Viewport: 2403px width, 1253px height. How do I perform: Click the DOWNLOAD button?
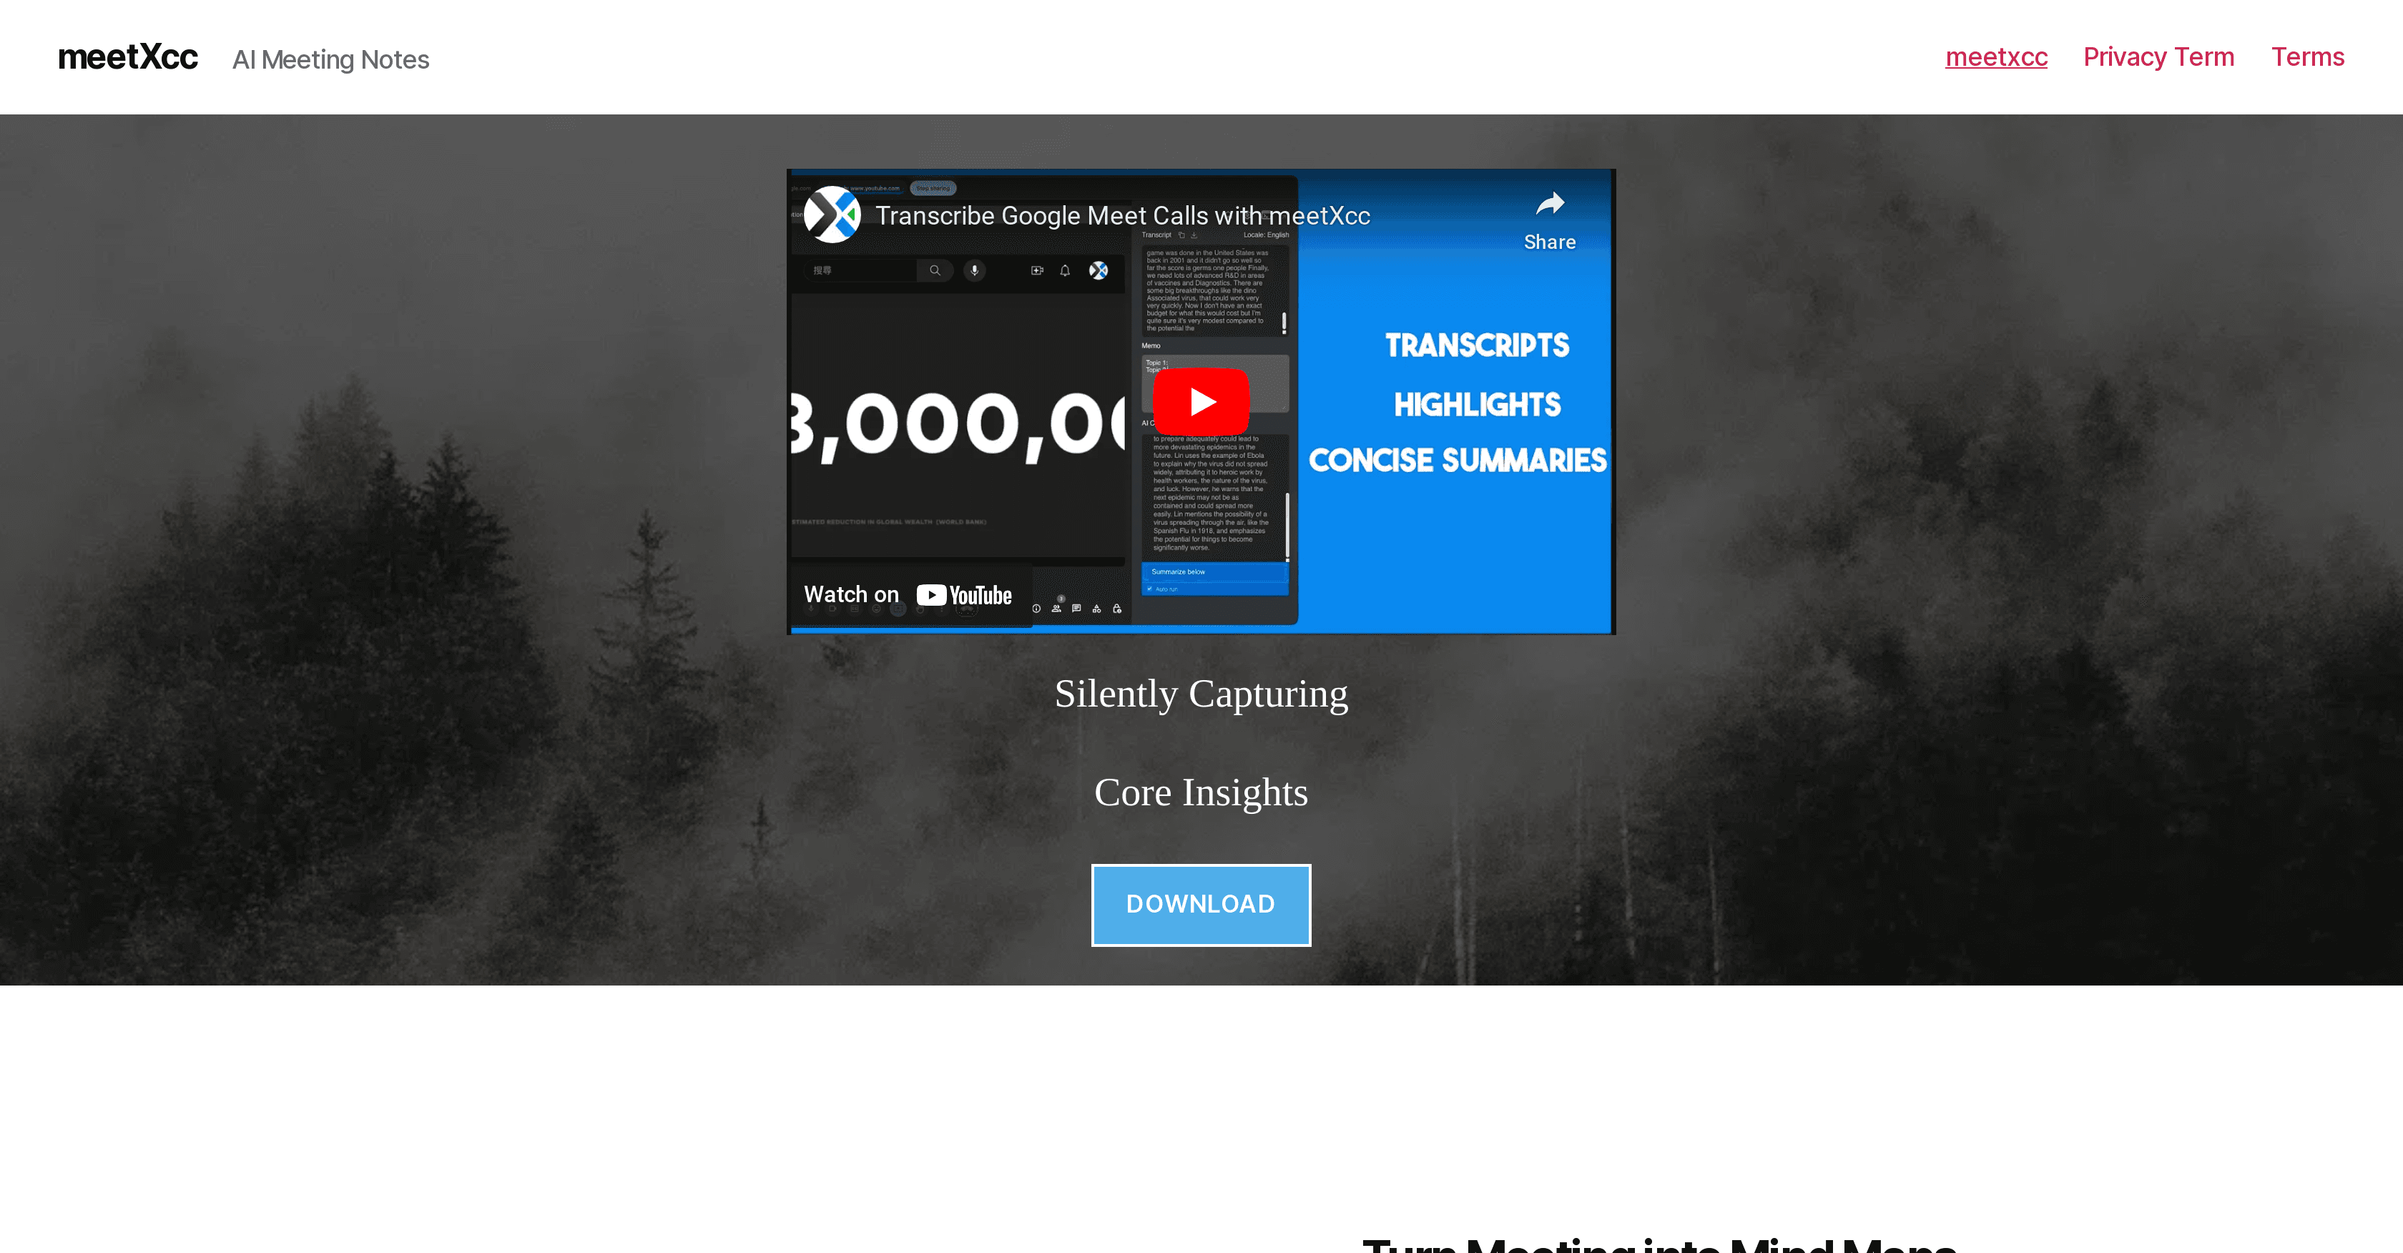tap(1201, 904)
